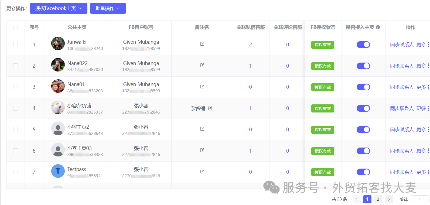Edit the remark name for Junwaiki
Screen dimensions: 430x205
coord(202,44)
